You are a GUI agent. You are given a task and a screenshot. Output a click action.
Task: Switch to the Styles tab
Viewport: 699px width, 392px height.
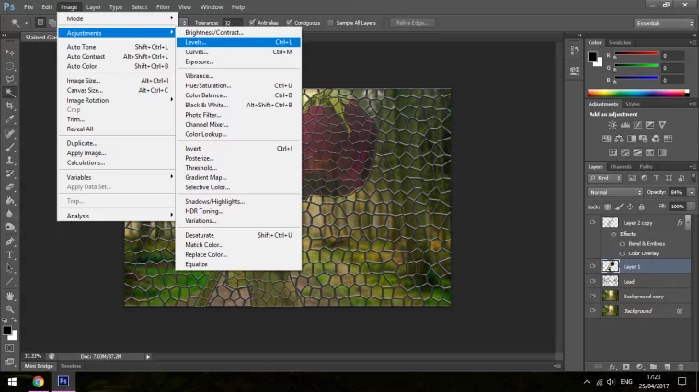(x=632, y=104)
